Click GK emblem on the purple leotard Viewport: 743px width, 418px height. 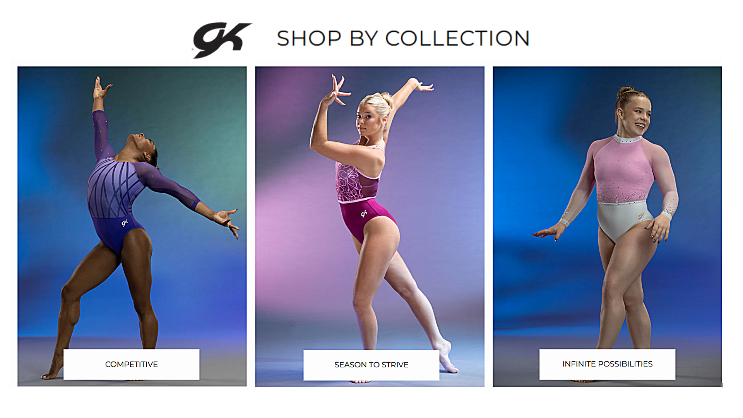pyautogui.click(x=125, y=223)
